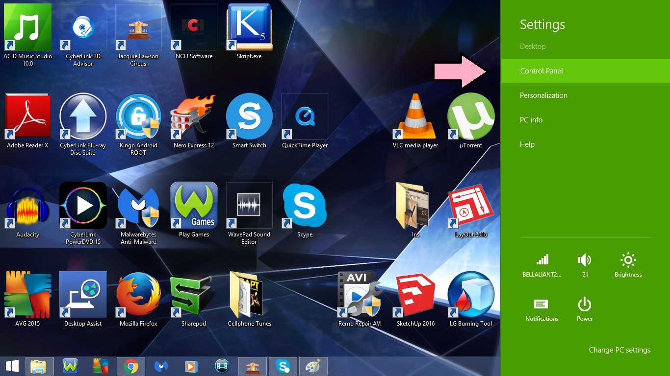The image size is (670, 376).
Task: Select Malwarebytes Anti-Malware desktop shortcut
Action: tap(138, 213)
